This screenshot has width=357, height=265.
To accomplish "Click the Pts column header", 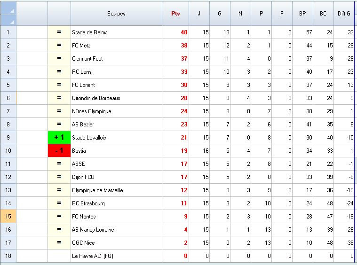I will [x=175, y=14].
